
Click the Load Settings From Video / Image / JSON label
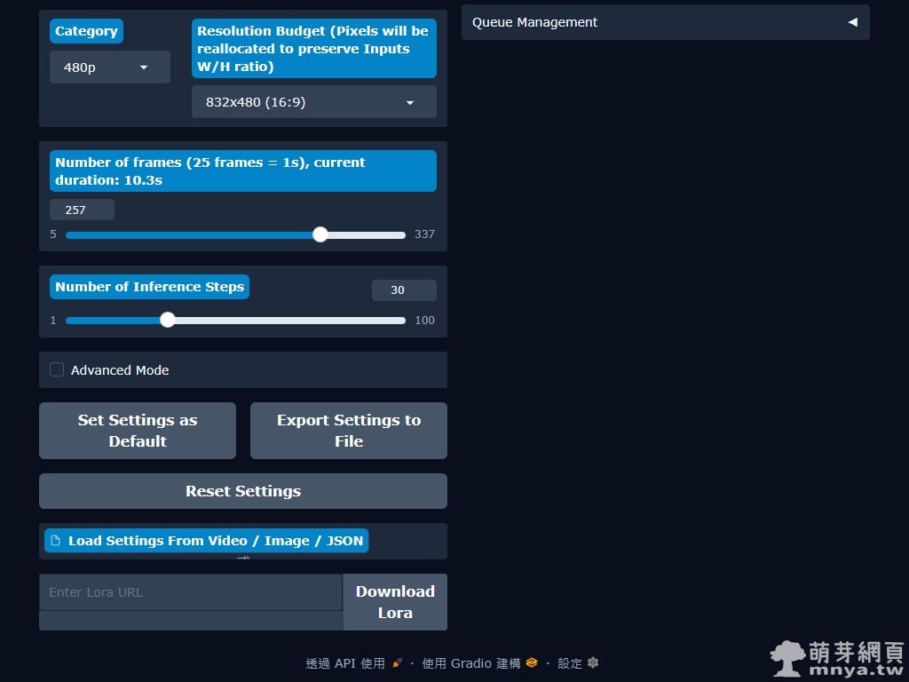click(215, 541)
